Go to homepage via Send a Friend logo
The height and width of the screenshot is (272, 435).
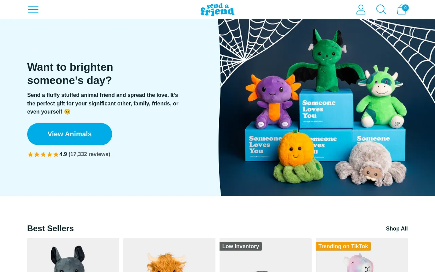(x=217, y=10)
